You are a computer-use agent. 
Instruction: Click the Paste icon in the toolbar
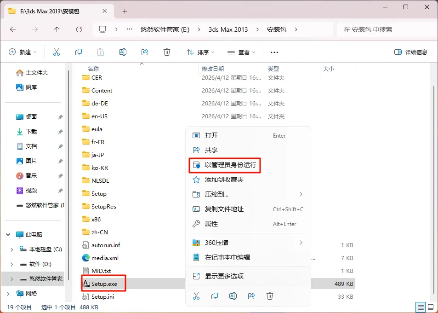101,52
